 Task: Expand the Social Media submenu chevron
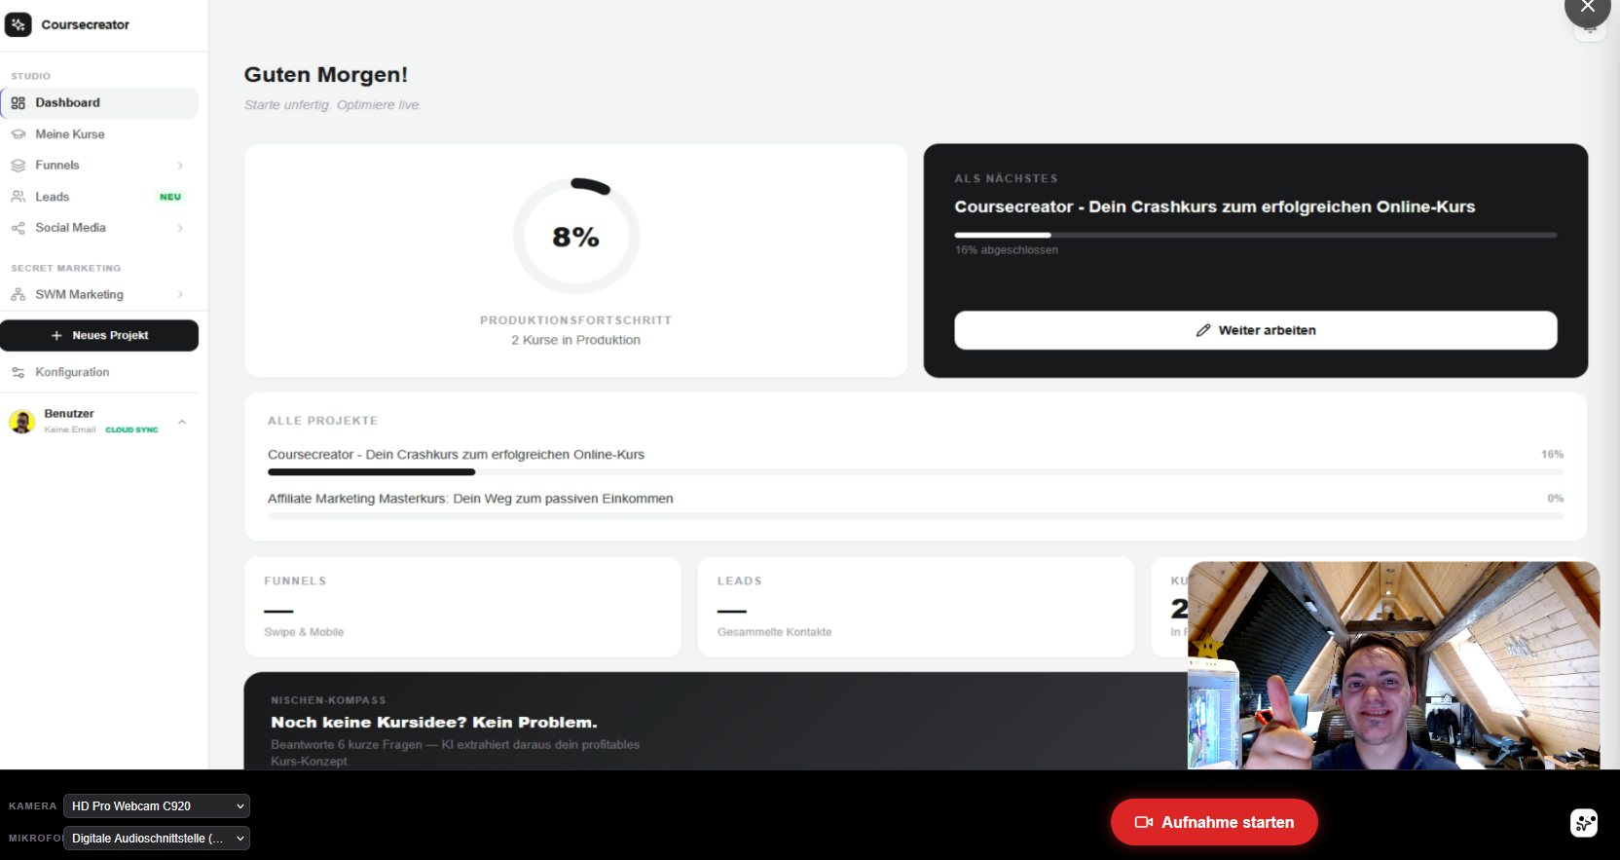point(180,228)
